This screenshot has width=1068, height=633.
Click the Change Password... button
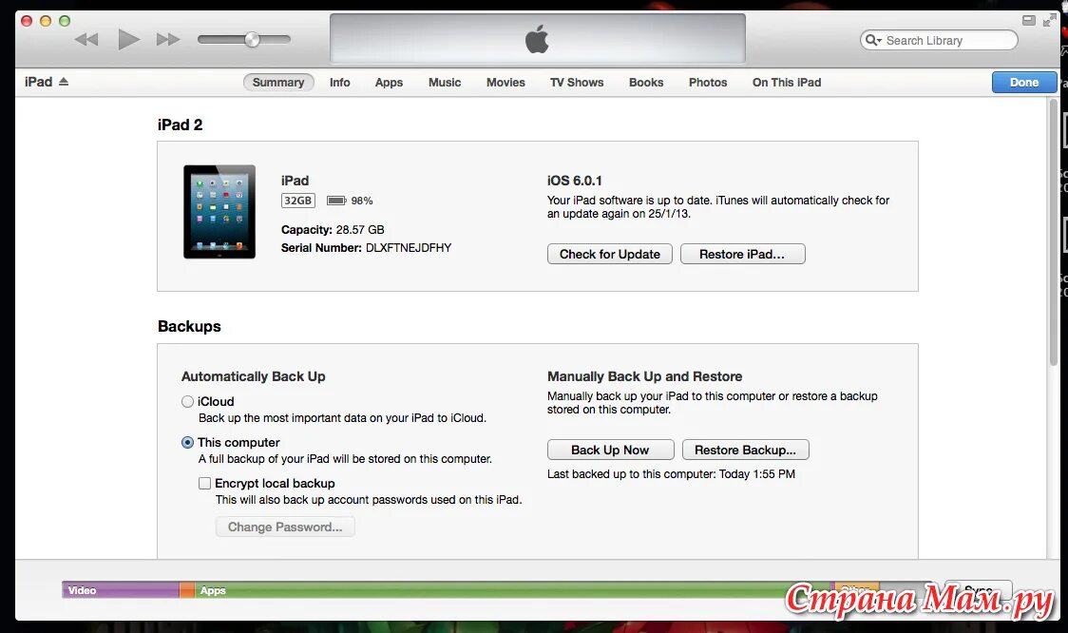pyautogui.click(x=285, y=527)
